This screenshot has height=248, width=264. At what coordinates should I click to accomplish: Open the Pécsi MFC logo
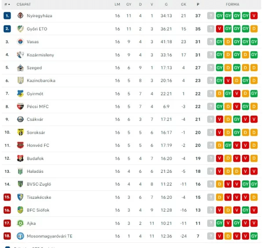20,106
